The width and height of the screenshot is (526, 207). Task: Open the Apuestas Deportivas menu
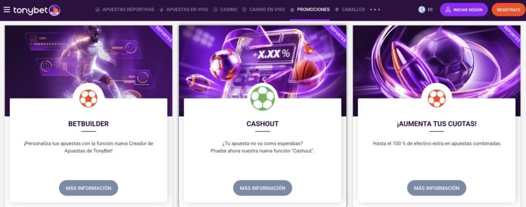coord(124,10)
